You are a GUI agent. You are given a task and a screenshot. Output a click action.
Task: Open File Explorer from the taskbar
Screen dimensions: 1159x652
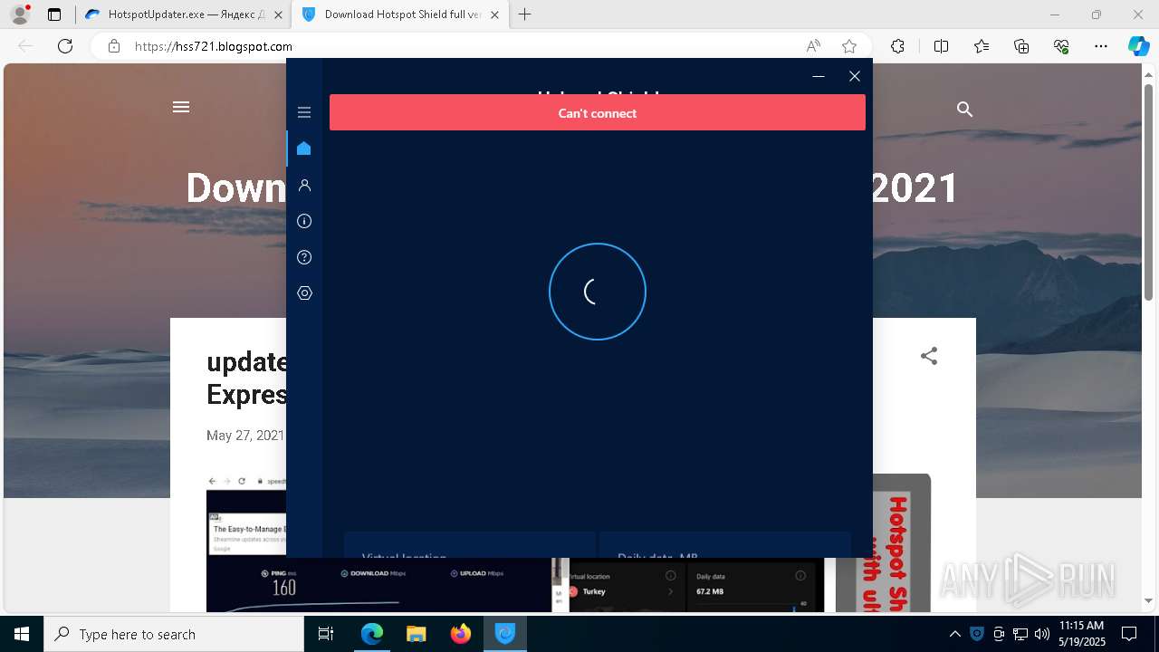[417, 634]
